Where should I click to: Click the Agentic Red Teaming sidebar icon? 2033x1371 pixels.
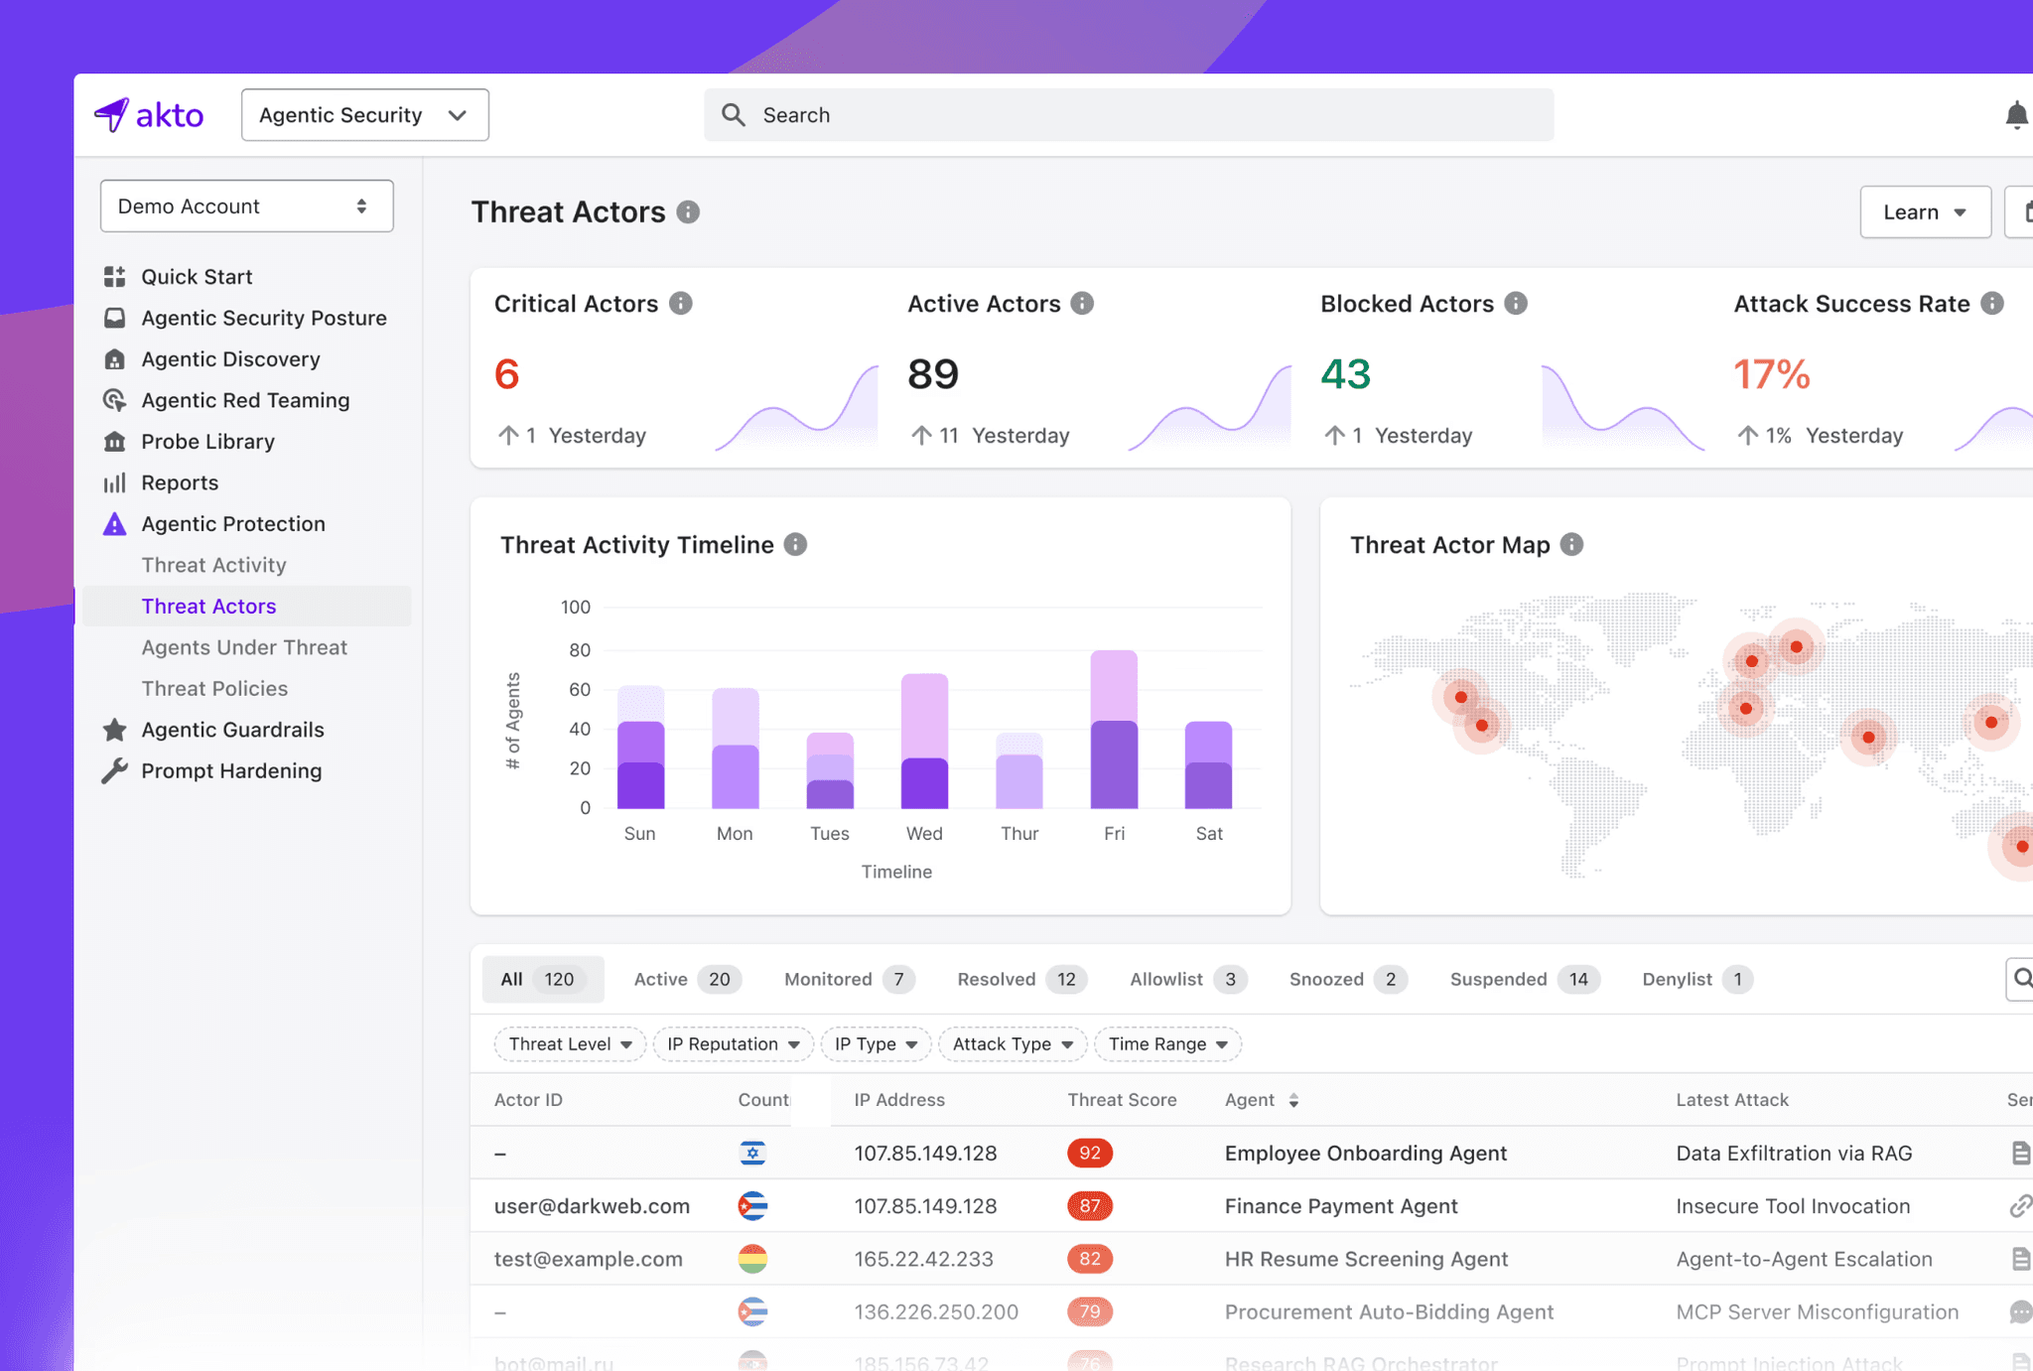coord(115,400)
